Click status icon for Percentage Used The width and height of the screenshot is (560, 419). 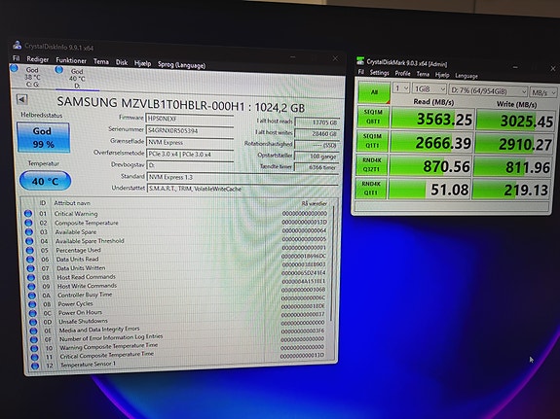pyautogui.click(x=30, y=250)
